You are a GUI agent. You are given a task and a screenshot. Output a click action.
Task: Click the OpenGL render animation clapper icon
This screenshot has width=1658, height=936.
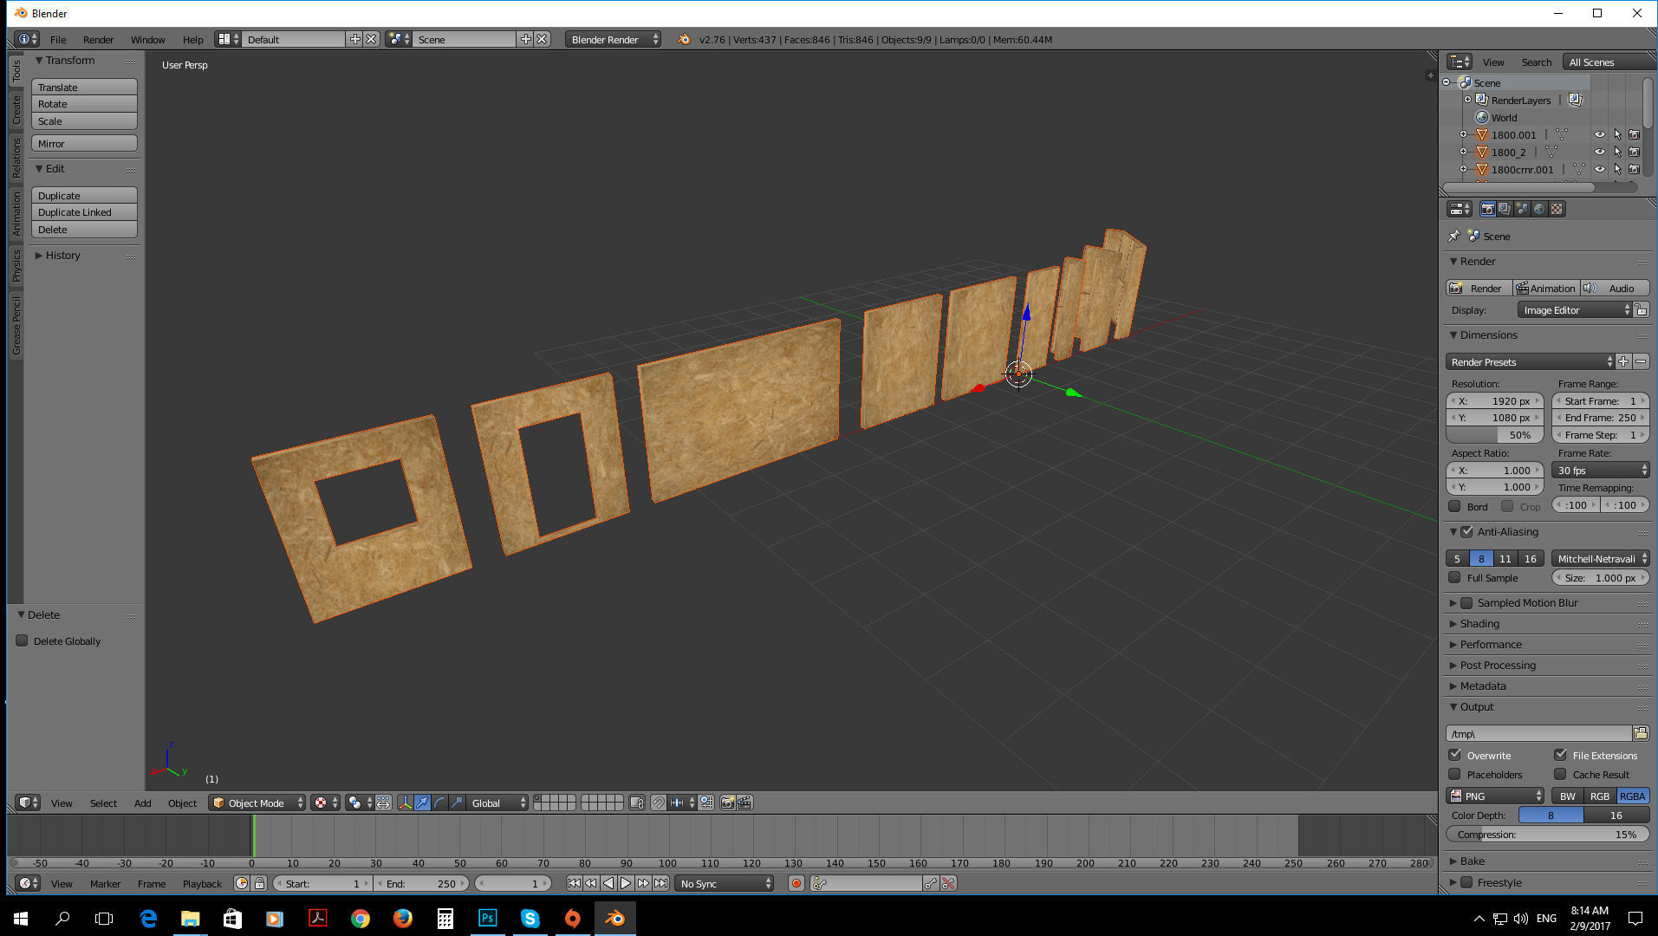pyautogui.click(x=744, y=803)
